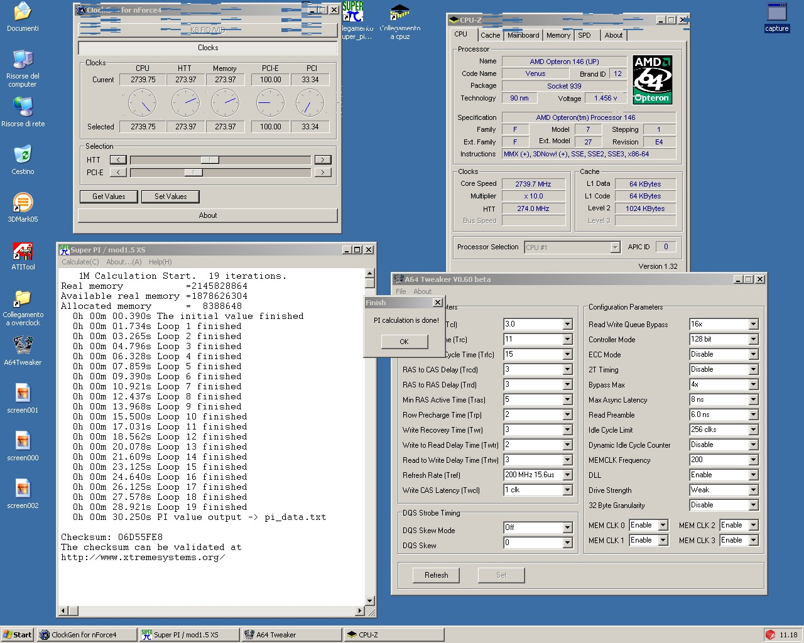Click the Clocks button in ClockGen

(208, 48)
